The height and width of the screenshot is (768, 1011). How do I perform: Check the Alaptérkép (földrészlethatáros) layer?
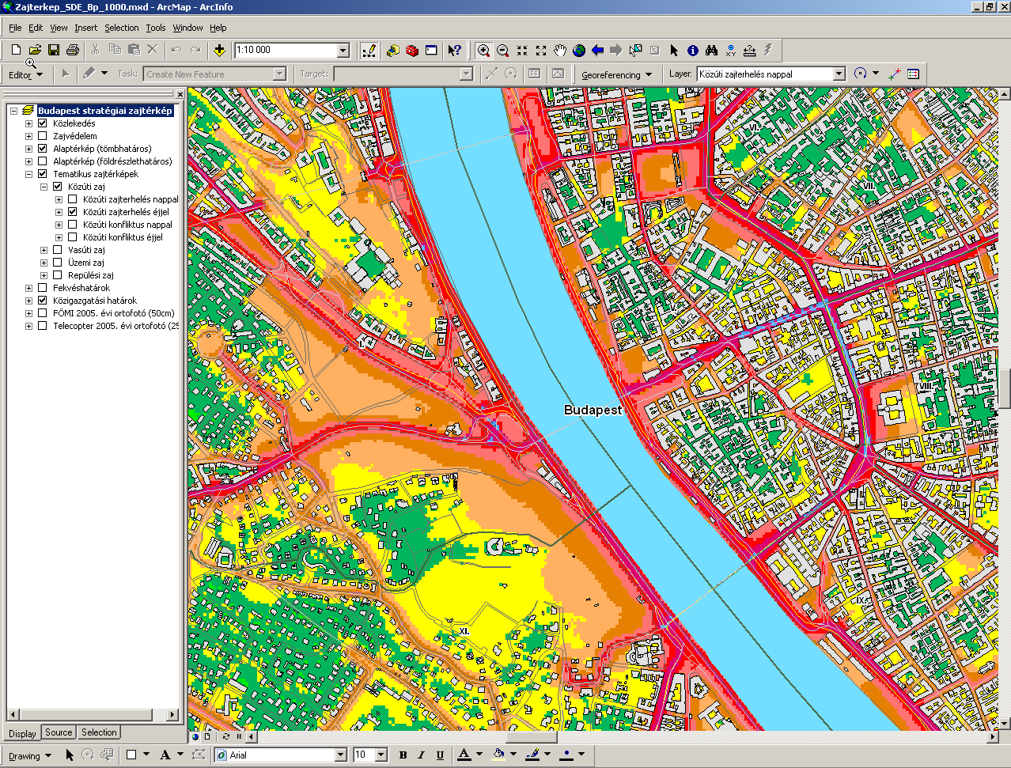click(x=43, y=161)
